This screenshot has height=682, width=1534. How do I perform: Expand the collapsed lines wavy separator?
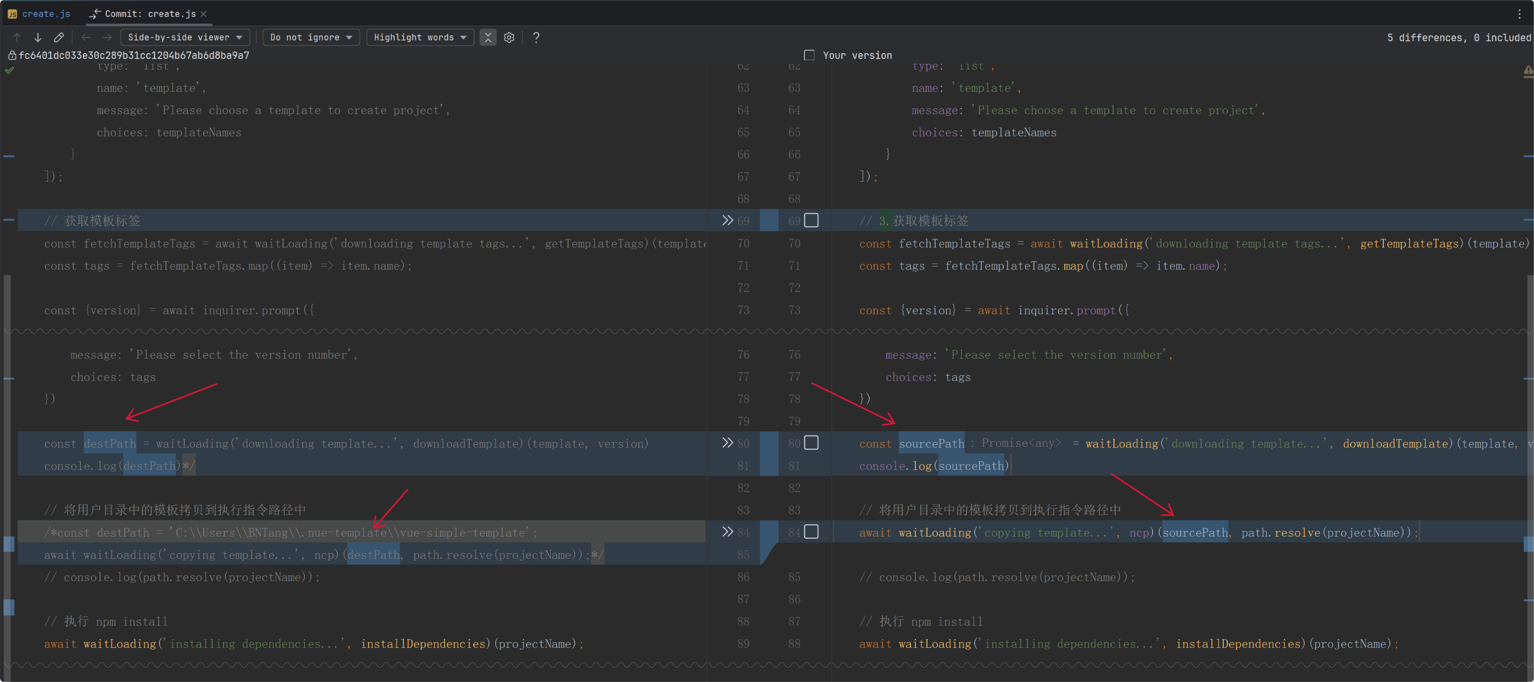tap(357, 331)
